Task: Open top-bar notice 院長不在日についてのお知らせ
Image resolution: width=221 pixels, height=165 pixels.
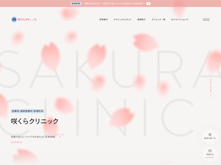Action: click(123, 4)
